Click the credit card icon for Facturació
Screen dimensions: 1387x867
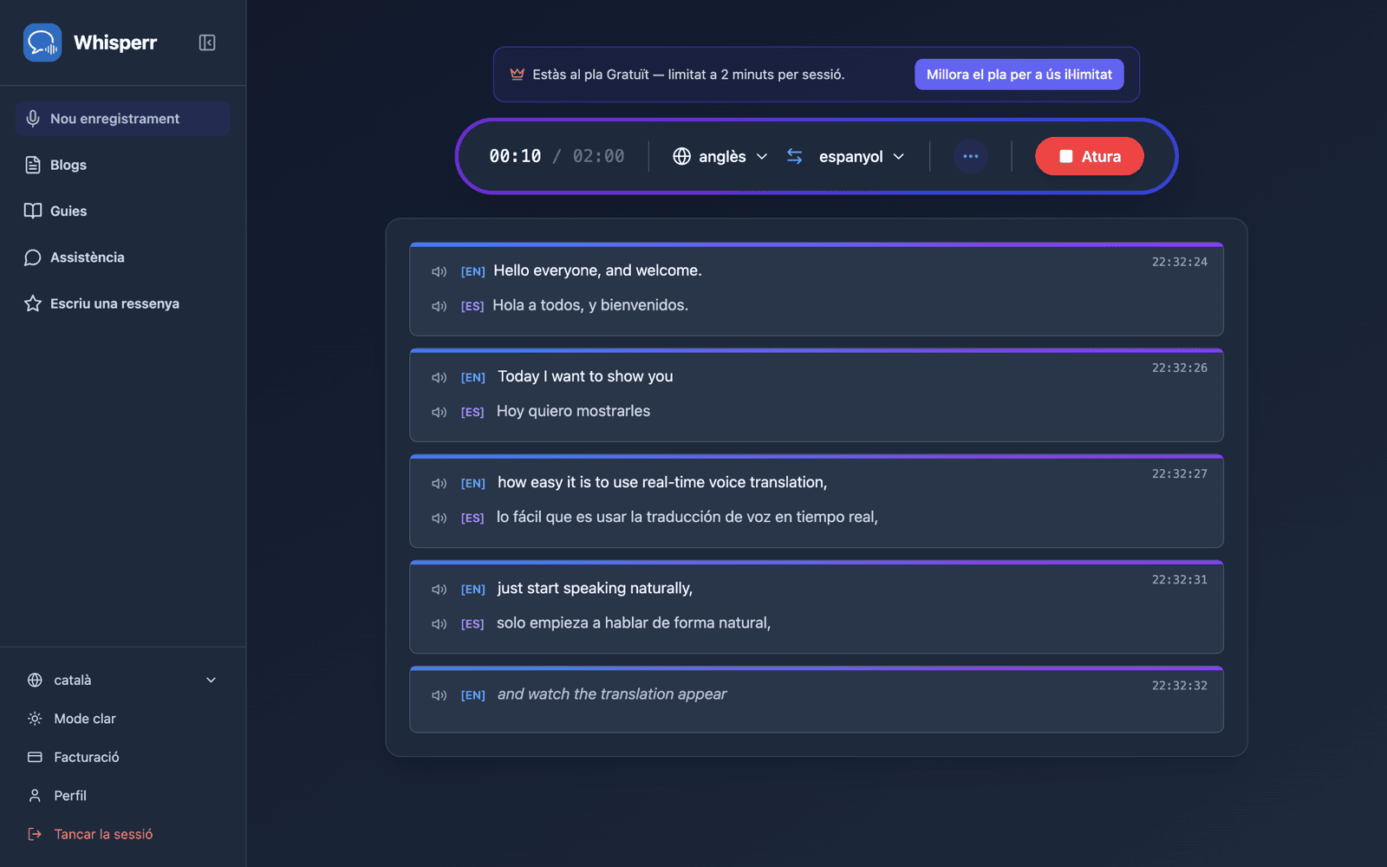tap(35, 757)
